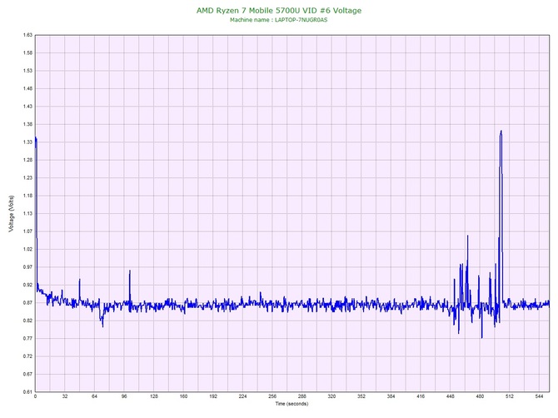The image size is (558, 418).
Task: Click the 1.43 value on voltage axis
Action: coord(27,106)
